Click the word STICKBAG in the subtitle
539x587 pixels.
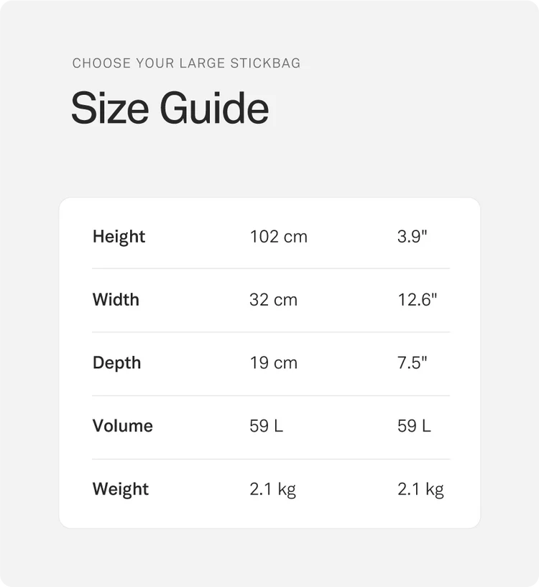pyautogui.click(x=265, y=63)
